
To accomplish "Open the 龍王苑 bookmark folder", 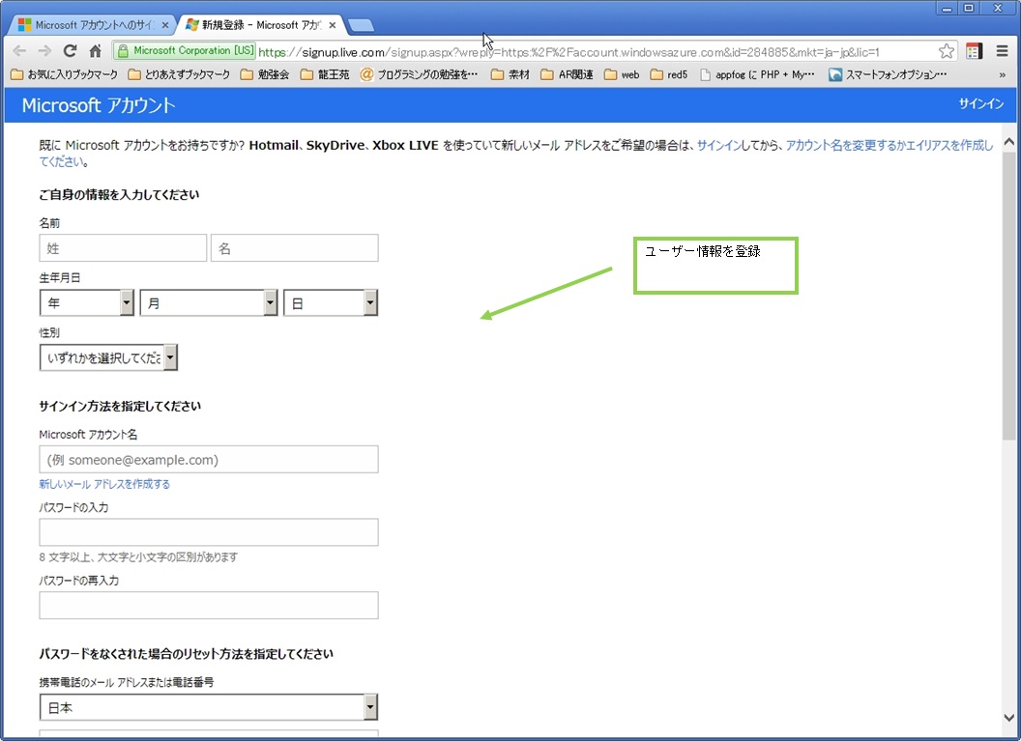I will 325,74.
